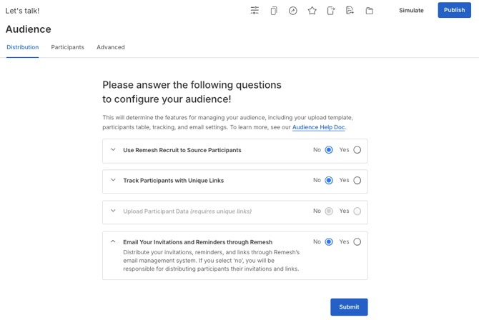Viewport: 479px width, 320px height.
Task: Select Yes for Track Participants with Unique Links
Action: point(357,181)
